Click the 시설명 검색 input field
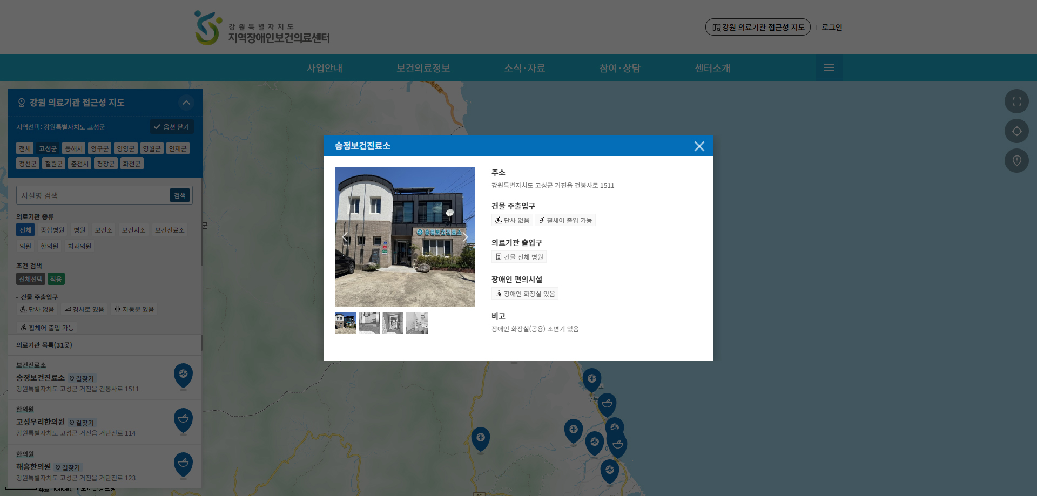This screenshot has height=496, width=1037. 93,195
